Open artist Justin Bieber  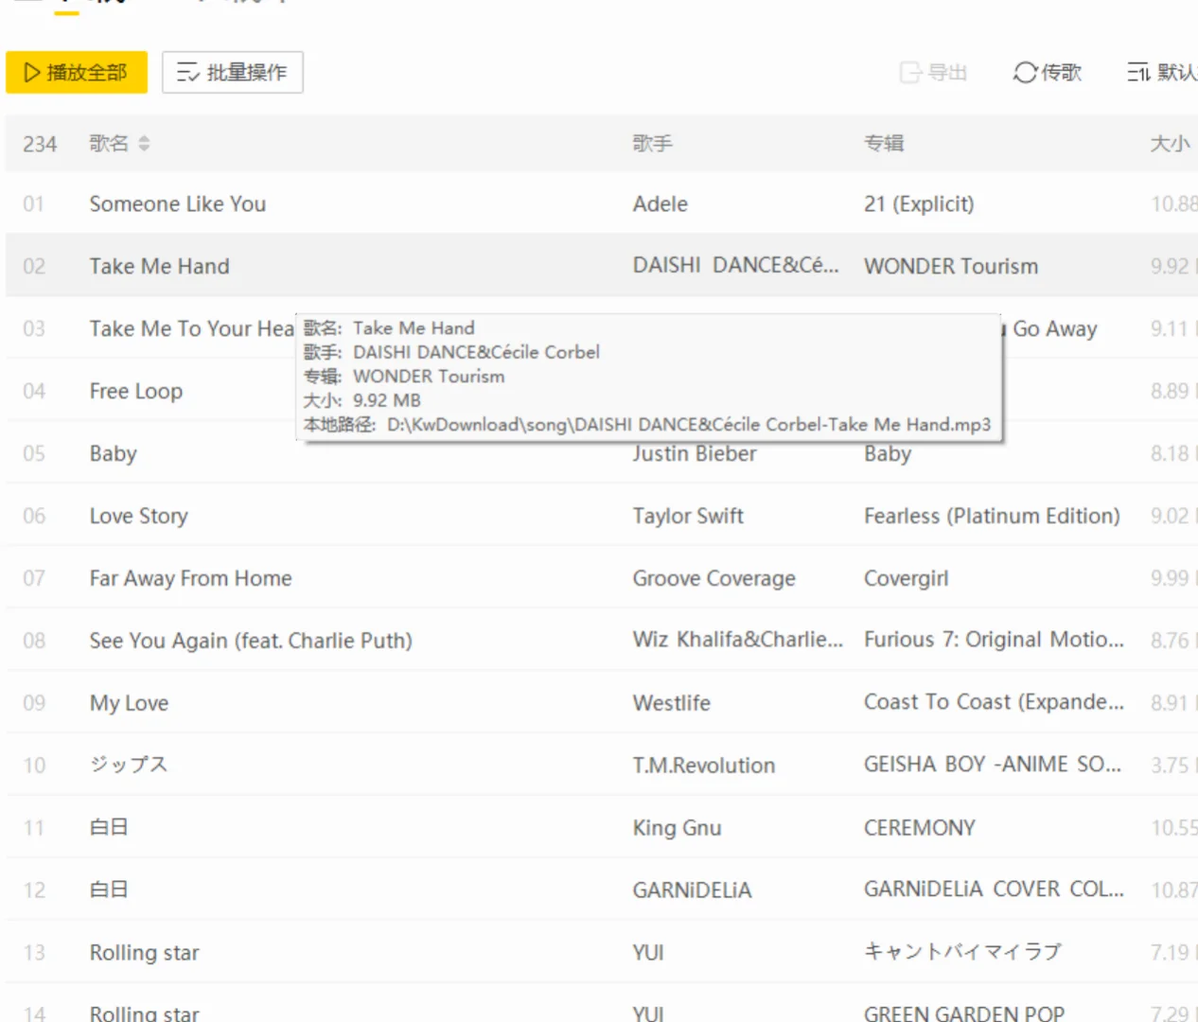pos(695,454)
